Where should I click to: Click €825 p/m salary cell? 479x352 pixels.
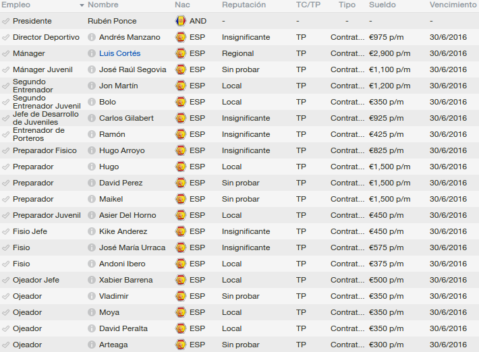coord(386,150)
